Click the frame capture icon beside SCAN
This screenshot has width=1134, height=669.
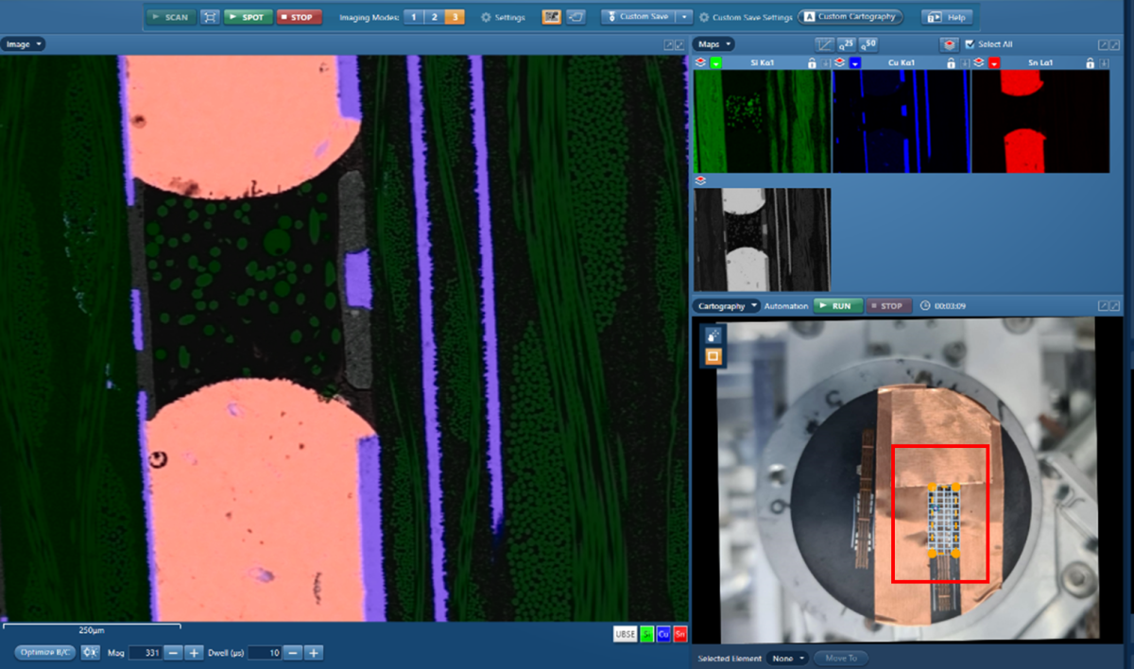pyautogui.click(x=210, y=17)
